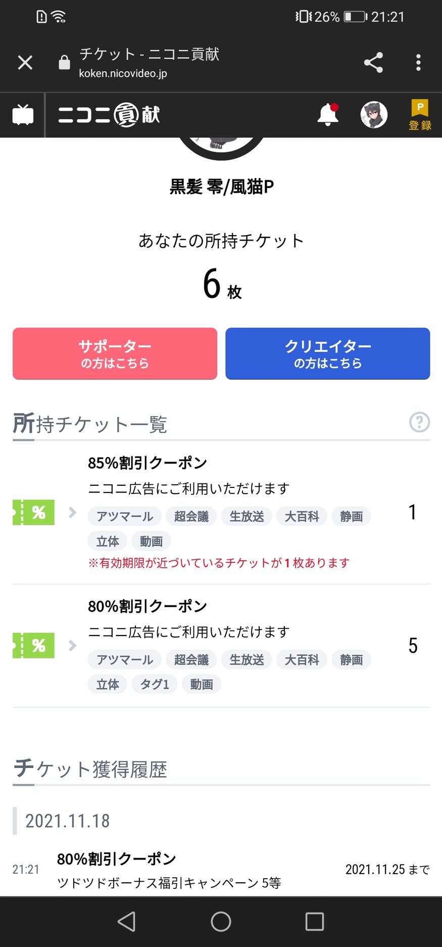Image resolution: width=442 pixels, height=947 pixels.
Task: Open the ニコニ貢献 logo link
Action: click(109, 115)
